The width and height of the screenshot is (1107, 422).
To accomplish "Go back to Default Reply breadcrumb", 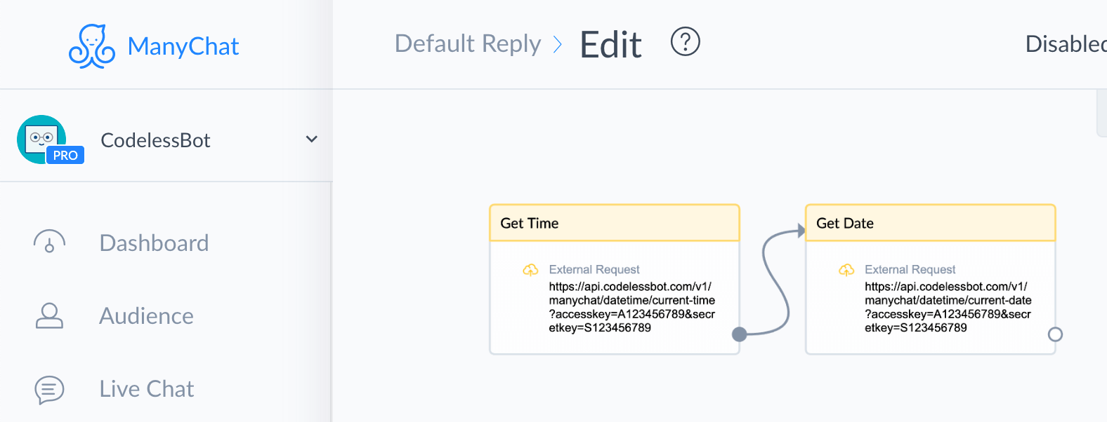I will coord(468,43).
